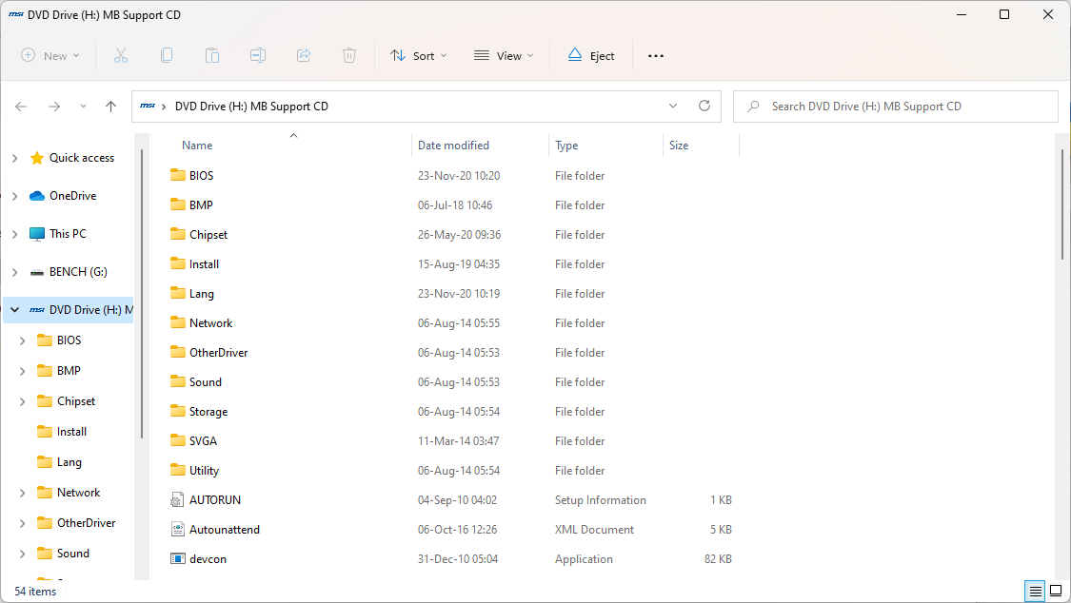Open the View dropdown menu

(504, 56)
